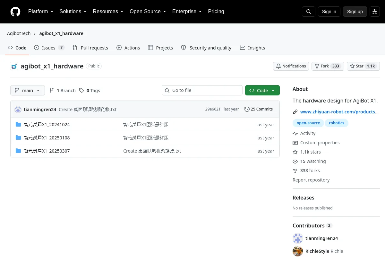385x257 pixels.
Task: Click RichieStyle contributor avatar
Action: point(298,251)
